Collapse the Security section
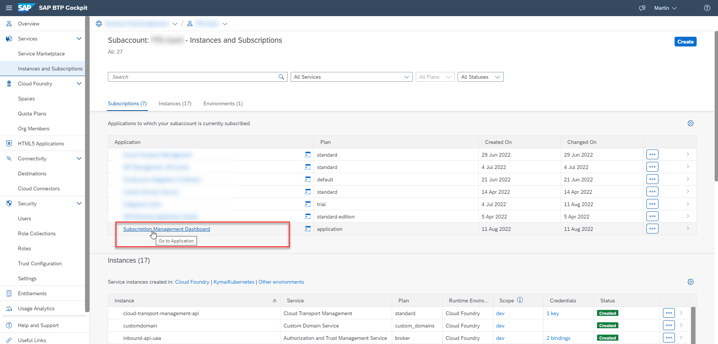The height and width of the screenshot is (344, 718). 79,203
